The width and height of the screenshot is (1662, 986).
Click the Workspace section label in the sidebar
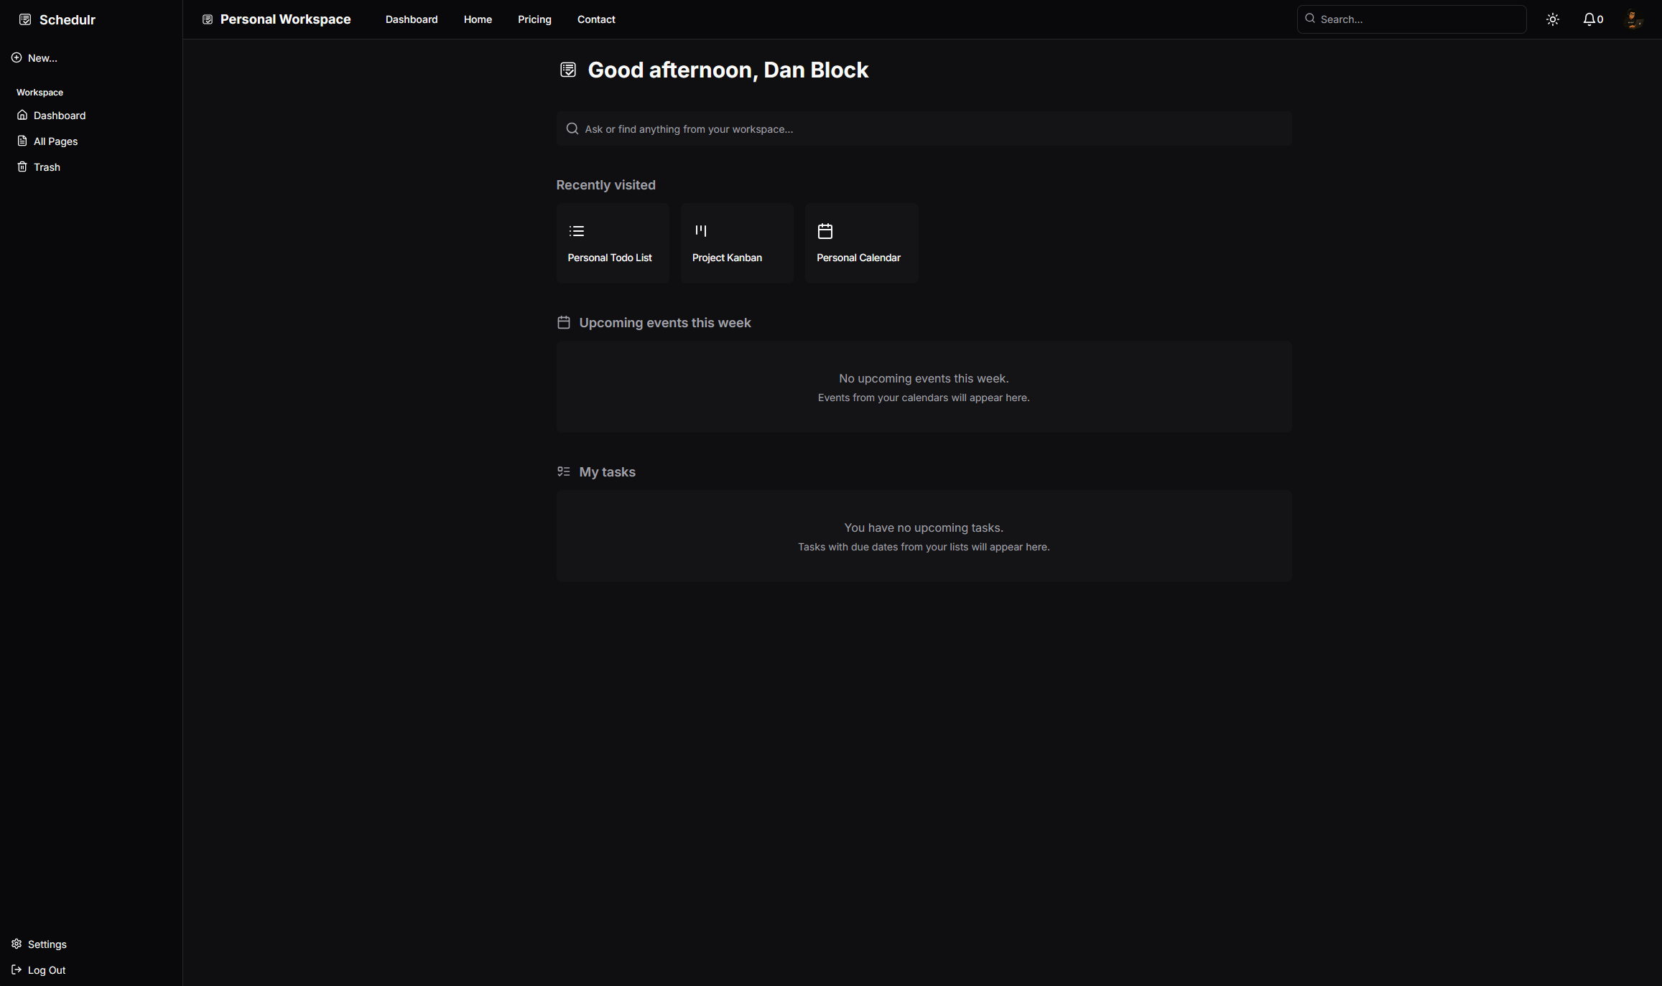point(40,92)
